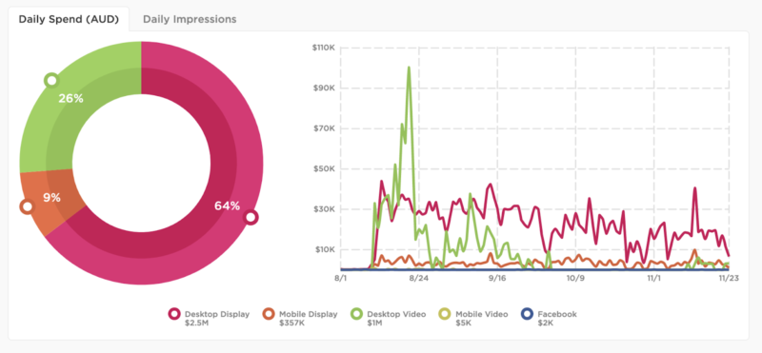This screenshot has height=353, width=762.
Task: Click the Desktop Video peak near $100K
Action: [409, 67]
